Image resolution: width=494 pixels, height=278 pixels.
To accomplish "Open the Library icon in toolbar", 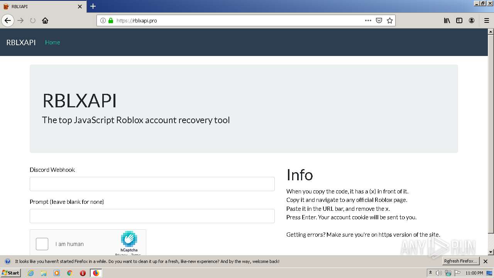I will (447, 20).
